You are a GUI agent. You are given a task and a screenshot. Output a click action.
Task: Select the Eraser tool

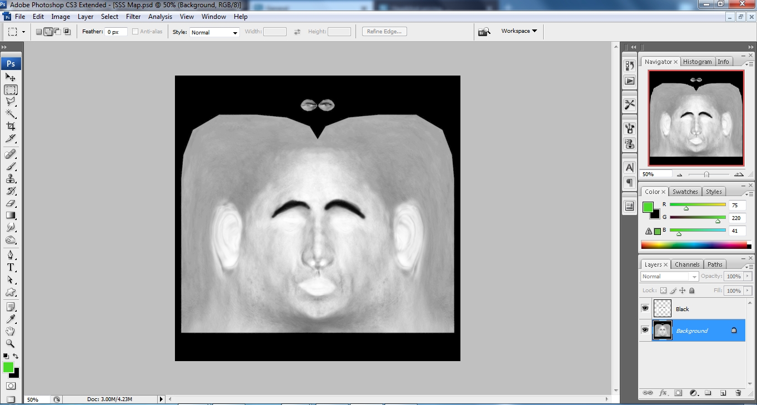[x=11, y=203]
